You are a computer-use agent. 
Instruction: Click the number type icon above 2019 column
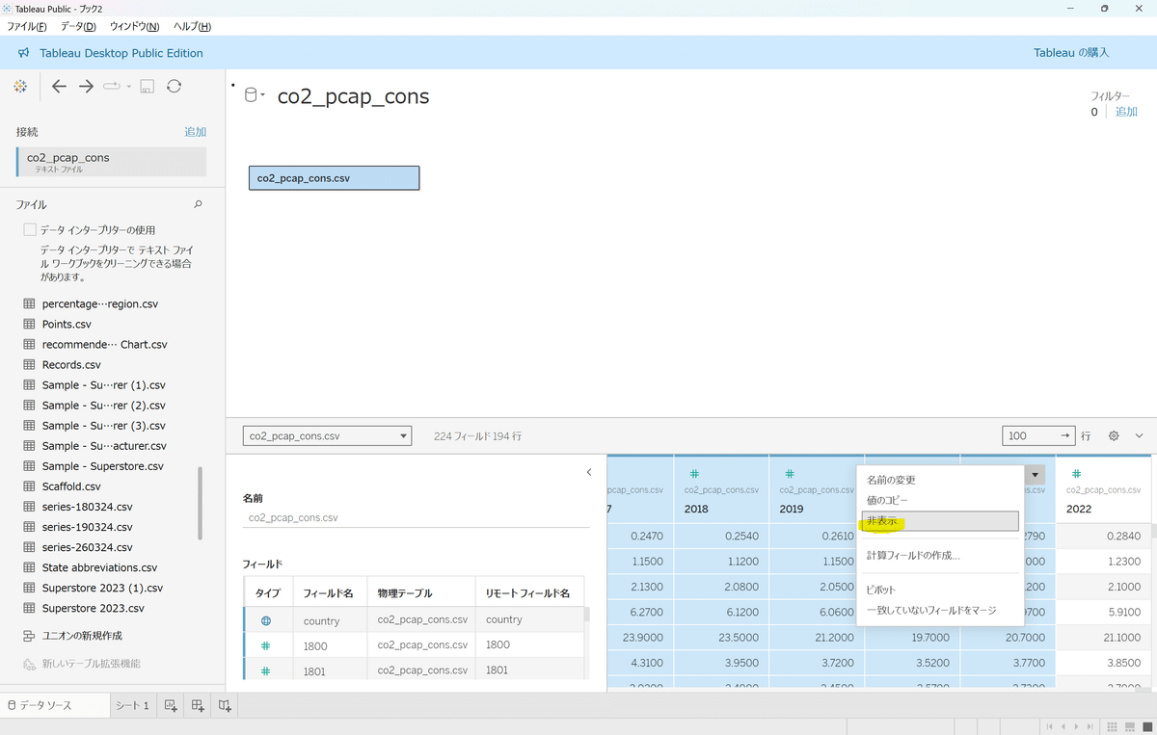coord(789,474)
